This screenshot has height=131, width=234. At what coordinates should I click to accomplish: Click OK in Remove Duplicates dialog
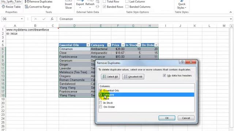[x=167, y=118]
